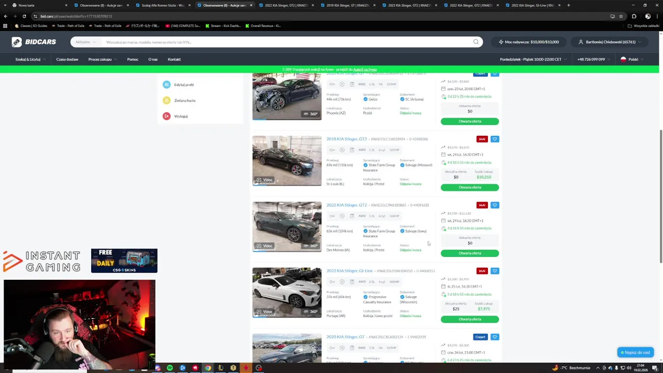Focus the make, model or VIN search field
This screenshot has width=663, height=373.
coord(285,42)
